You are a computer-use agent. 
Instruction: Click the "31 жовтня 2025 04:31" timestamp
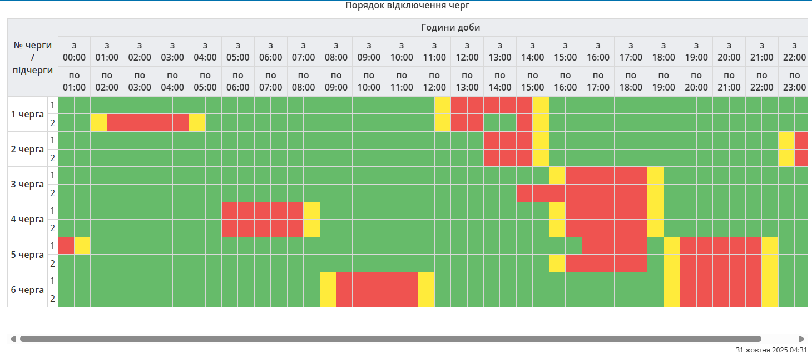(771, 350)
